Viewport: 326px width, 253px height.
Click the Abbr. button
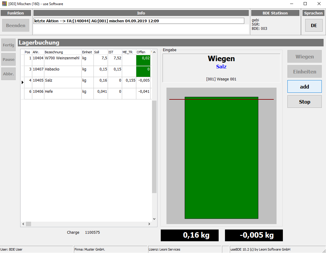click(x=8, y=74)
